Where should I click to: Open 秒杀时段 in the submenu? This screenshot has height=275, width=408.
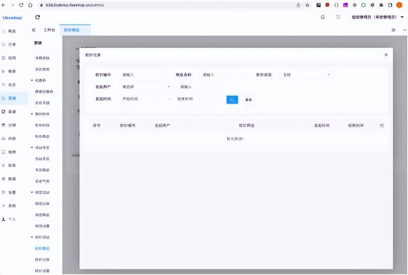pyautogui.click(x=42, y=125)
